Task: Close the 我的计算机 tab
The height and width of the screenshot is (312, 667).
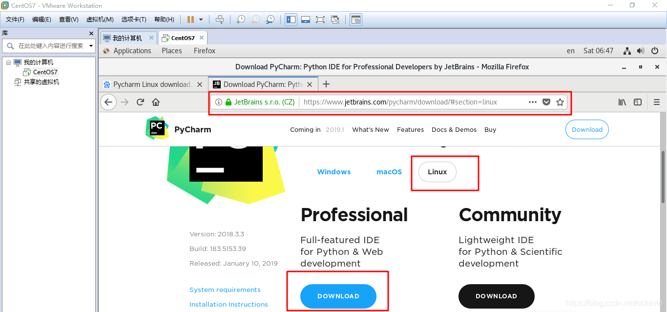Action: 151,38
